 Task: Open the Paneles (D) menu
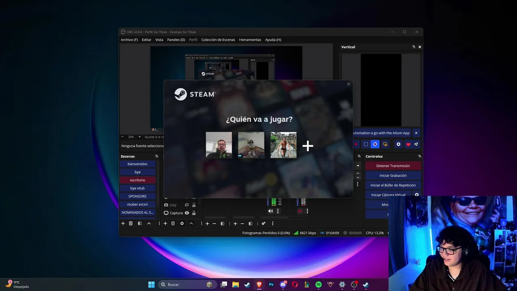click(x=176, y=40)
